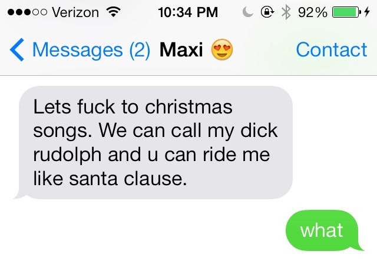Tap the Maxi conversation title

tap(181, 50)
